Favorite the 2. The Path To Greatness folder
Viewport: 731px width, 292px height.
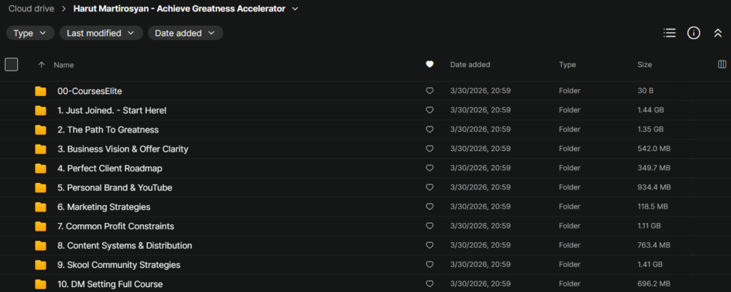pyautogui.click(x=430, y=130)
